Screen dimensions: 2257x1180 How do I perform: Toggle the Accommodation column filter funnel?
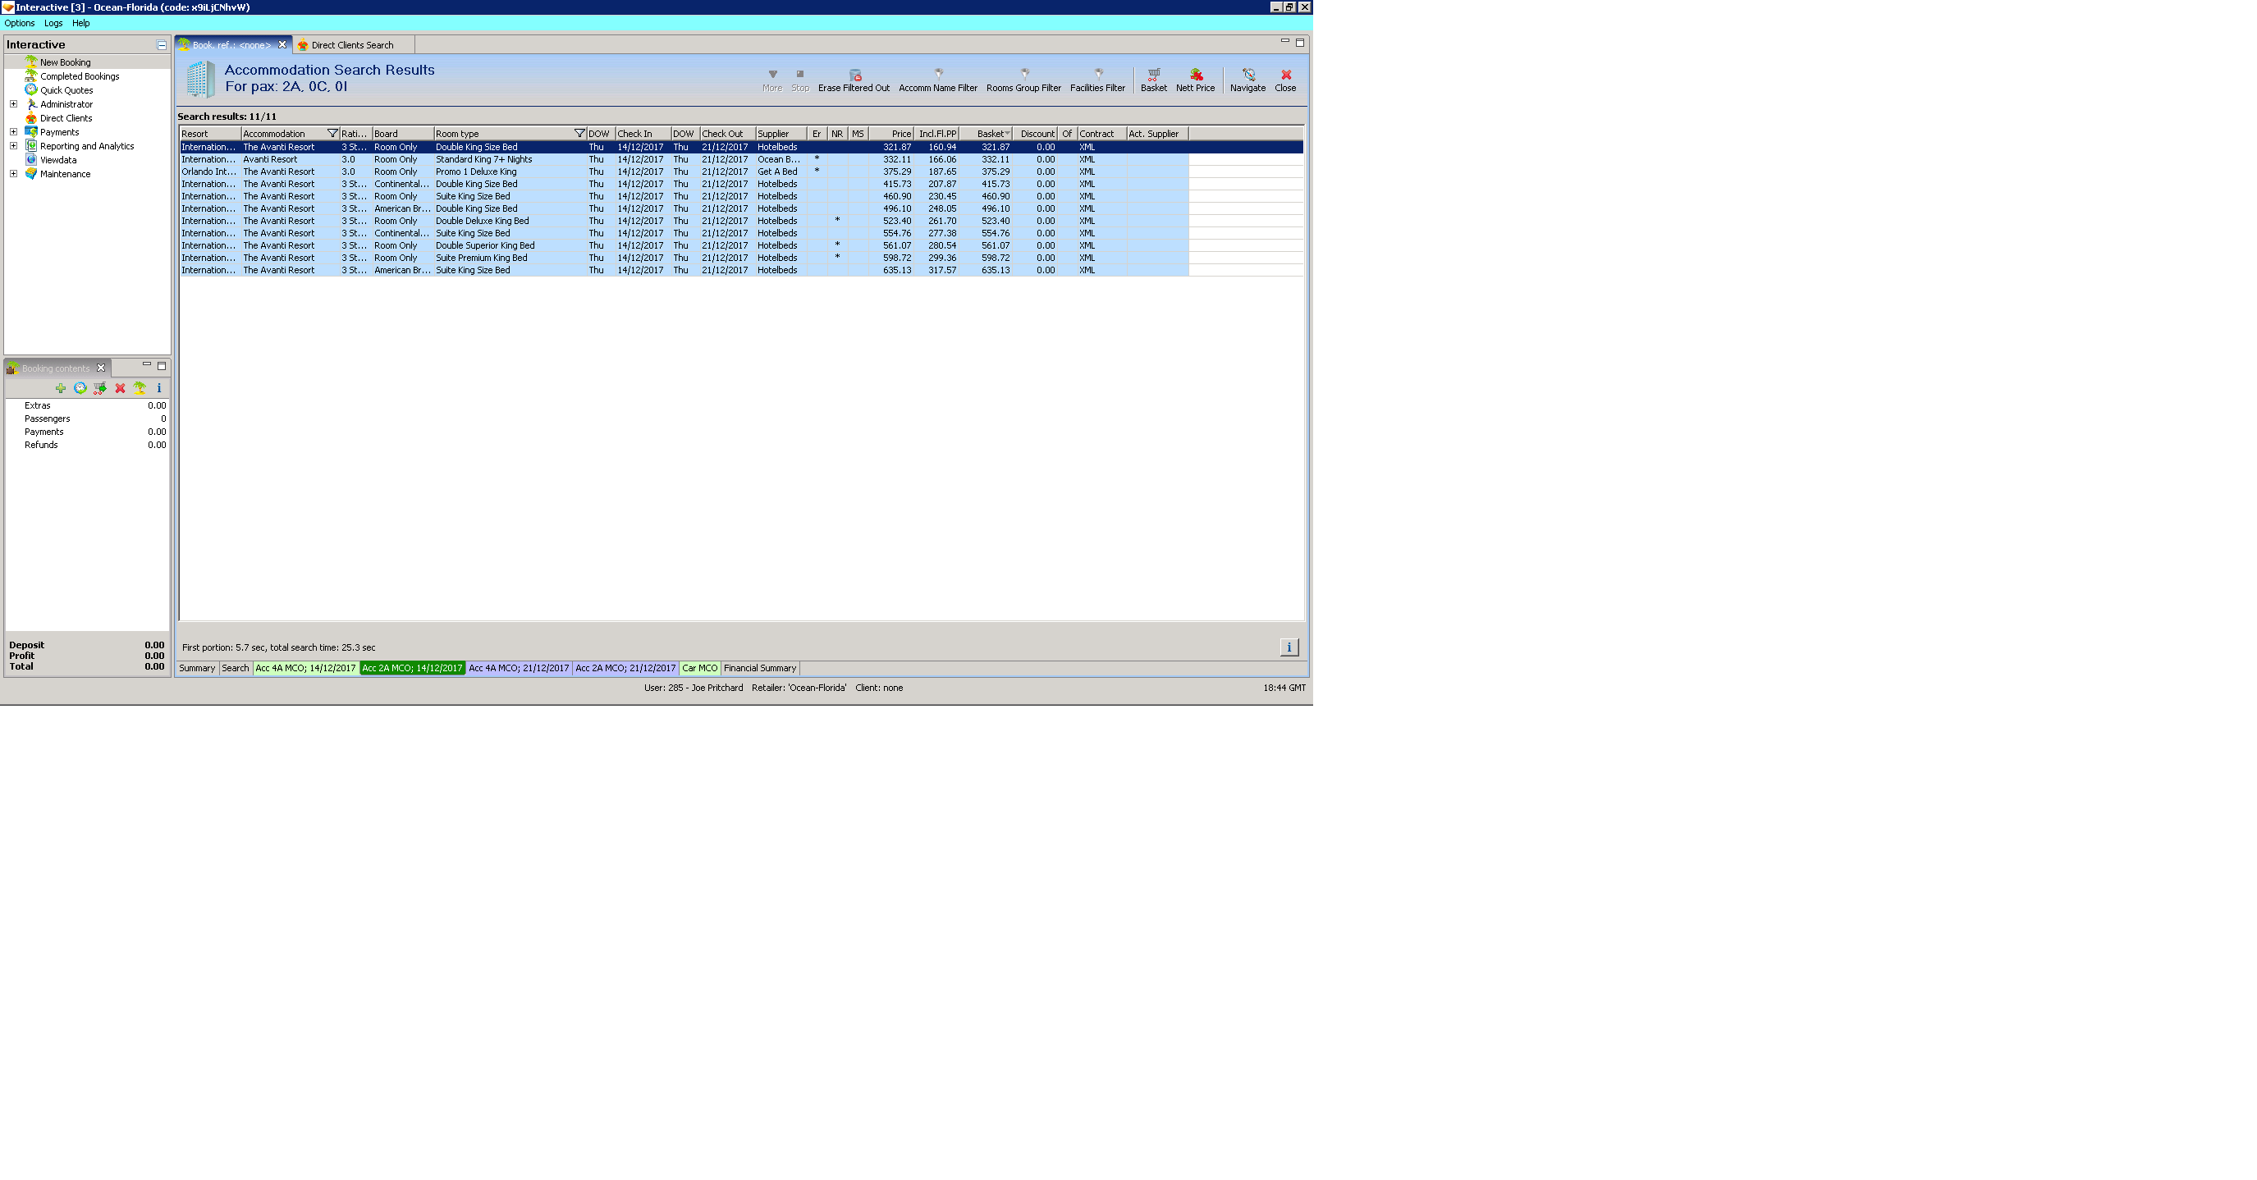coord(332,134)
